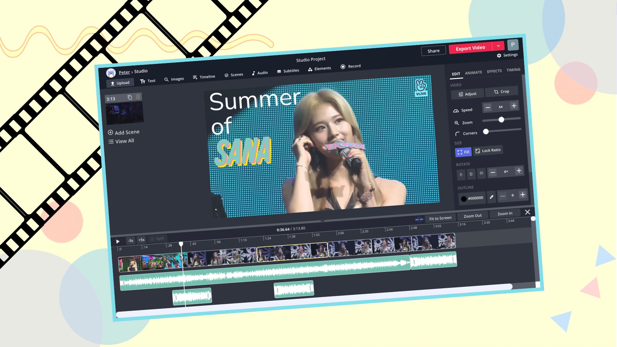Click the eyedropper outline color picker
Viewport: 617px width, 347px height.
click(491, 197)
